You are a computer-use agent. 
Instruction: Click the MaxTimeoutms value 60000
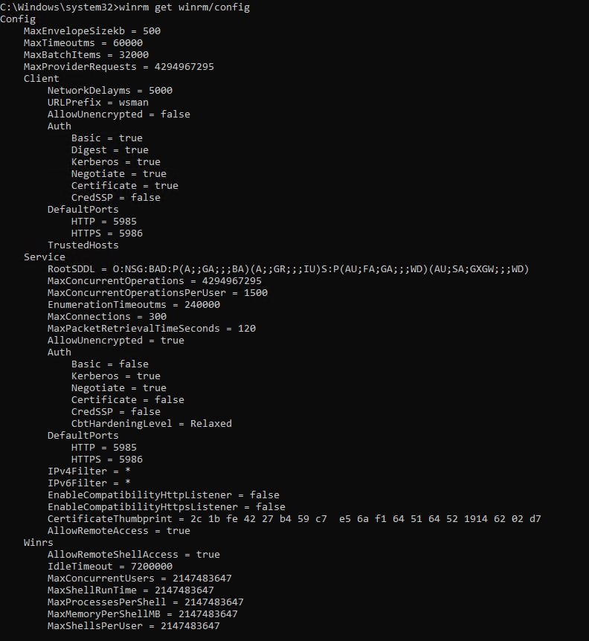tap(128, 43)
